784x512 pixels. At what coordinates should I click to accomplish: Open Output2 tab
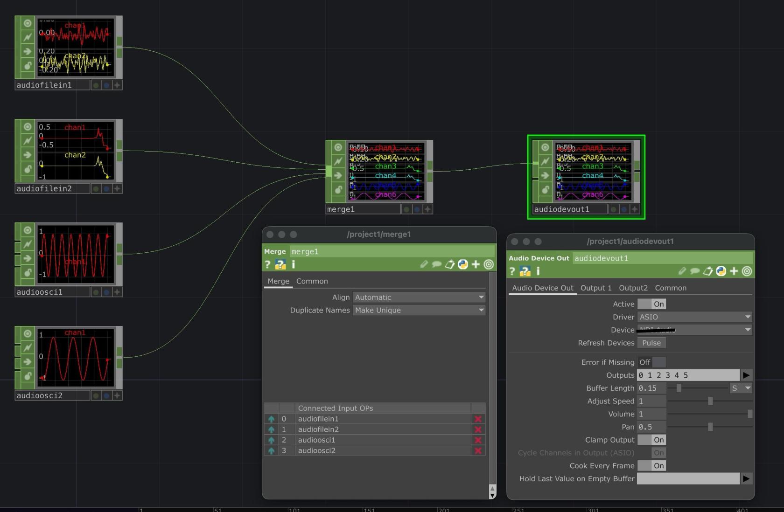tap(633, 288)
